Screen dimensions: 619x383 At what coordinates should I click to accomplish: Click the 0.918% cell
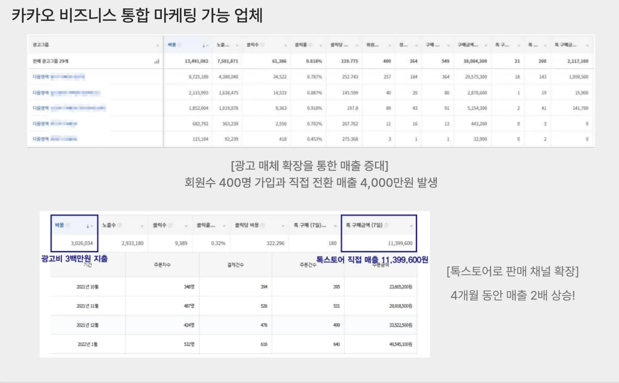(315, 108)
